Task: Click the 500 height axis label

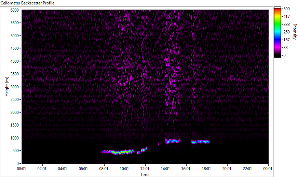Action: tap(16, 151)
